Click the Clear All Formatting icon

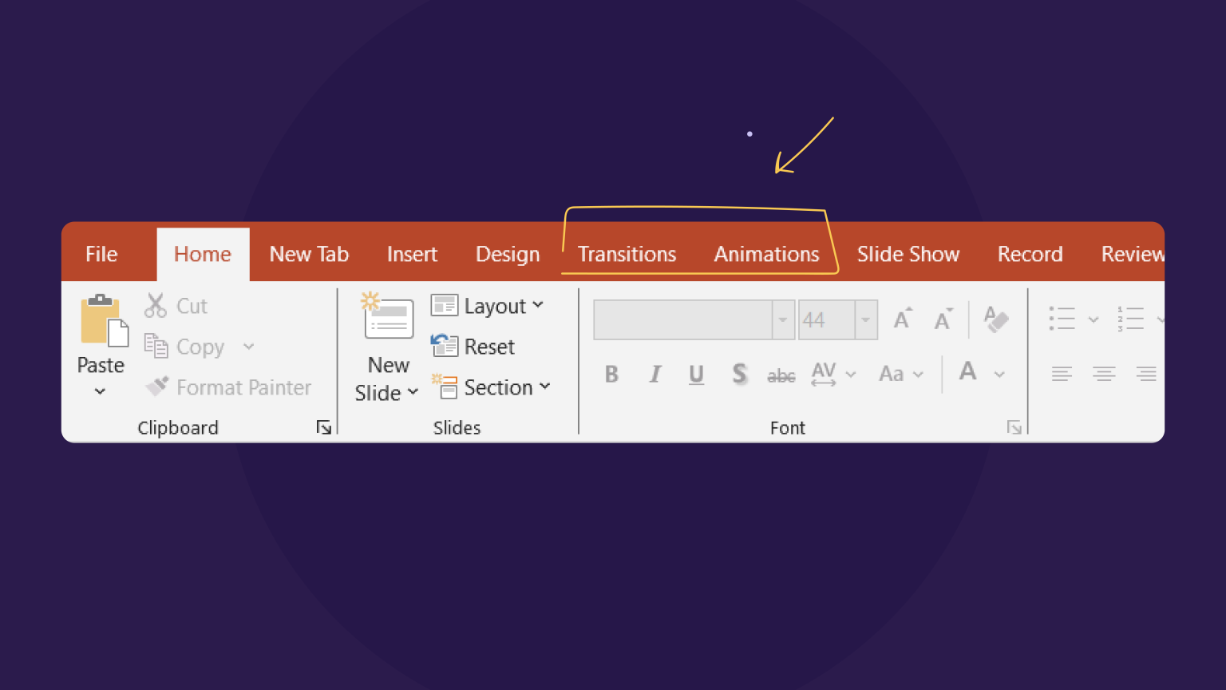(995, 319)
